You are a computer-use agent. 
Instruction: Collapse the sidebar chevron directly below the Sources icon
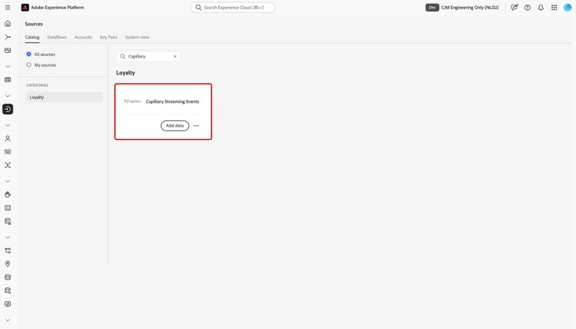pos(8,126)
